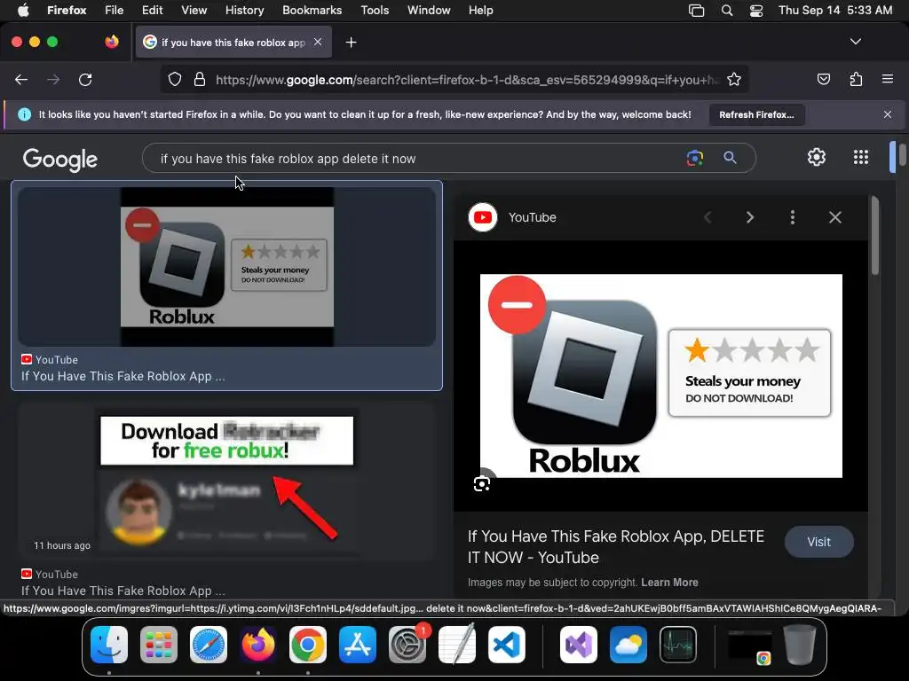Open the Bookmarks menu
The image size is (909, 681).
tap(312, 10)
